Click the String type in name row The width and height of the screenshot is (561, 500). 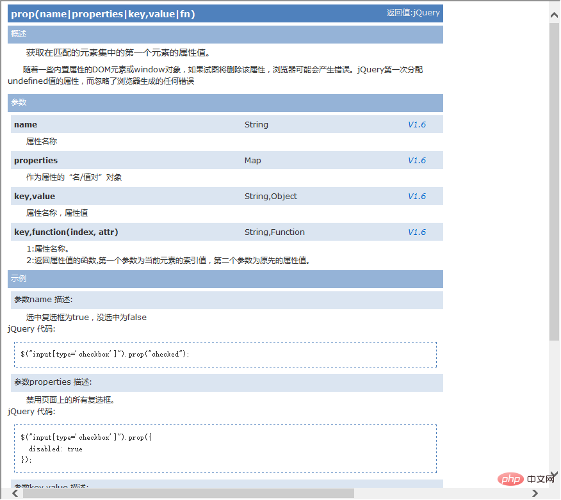click(x=256, y=124)
